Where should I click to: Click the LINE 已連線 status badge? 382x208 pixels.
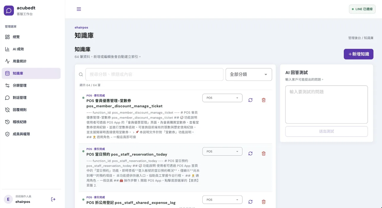point(362,9)
